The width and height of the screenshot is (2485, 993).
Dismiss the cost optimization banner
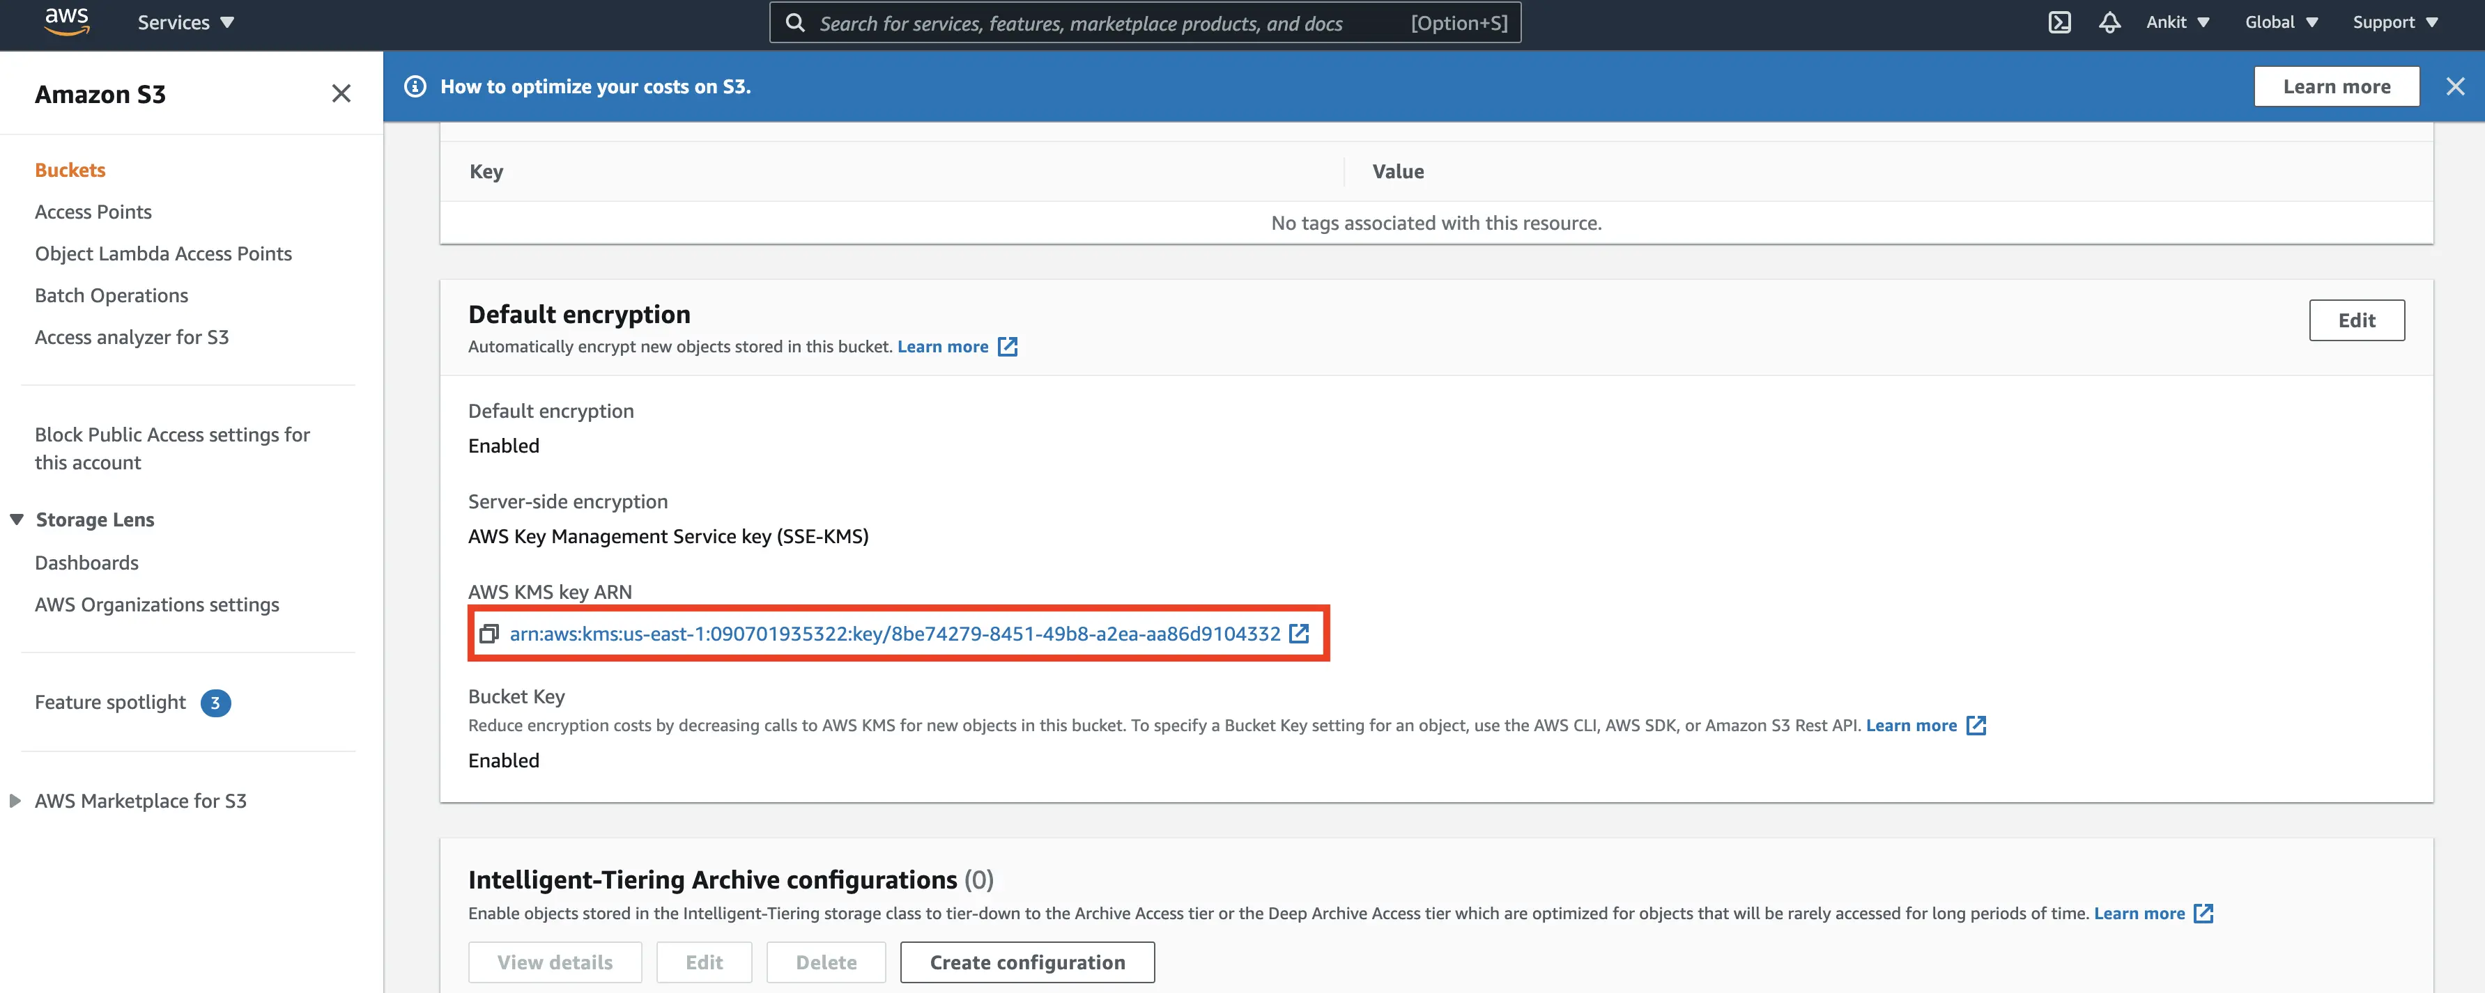[2455, 87]
